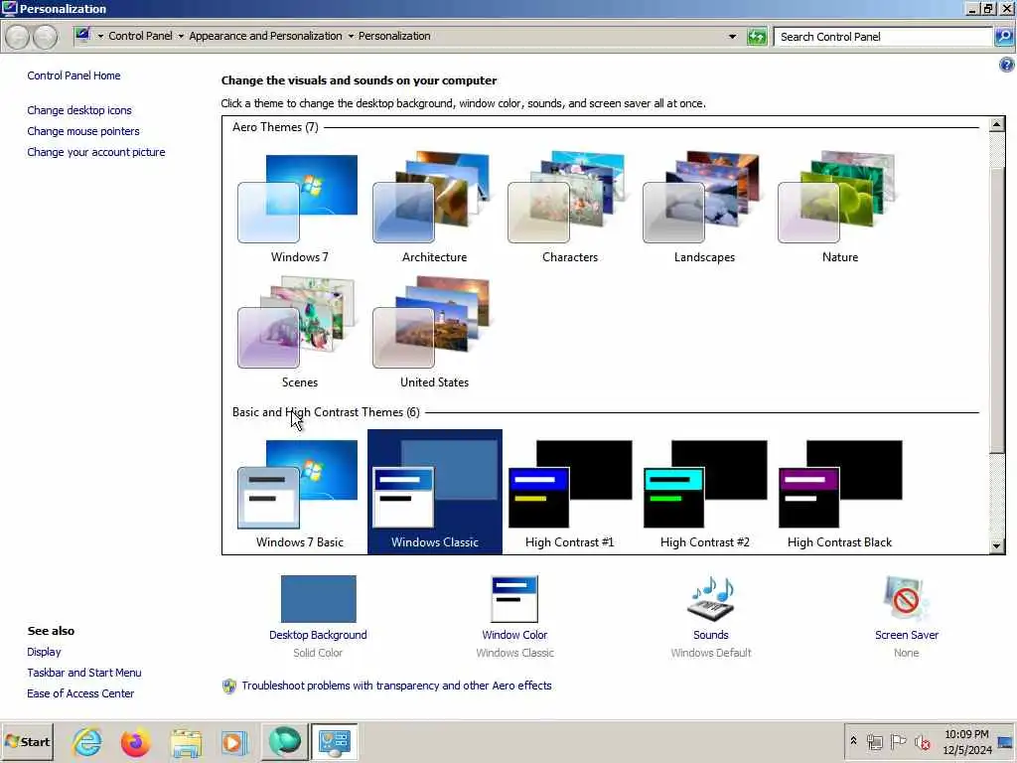Apply High Contrast #1 theme
Screen dimensions: 1017x763
[569, 492]
